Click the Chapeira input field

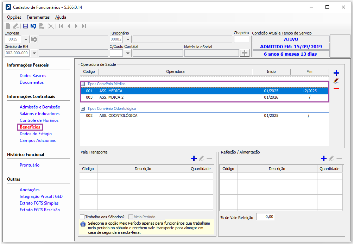click(x=241, y=39)
